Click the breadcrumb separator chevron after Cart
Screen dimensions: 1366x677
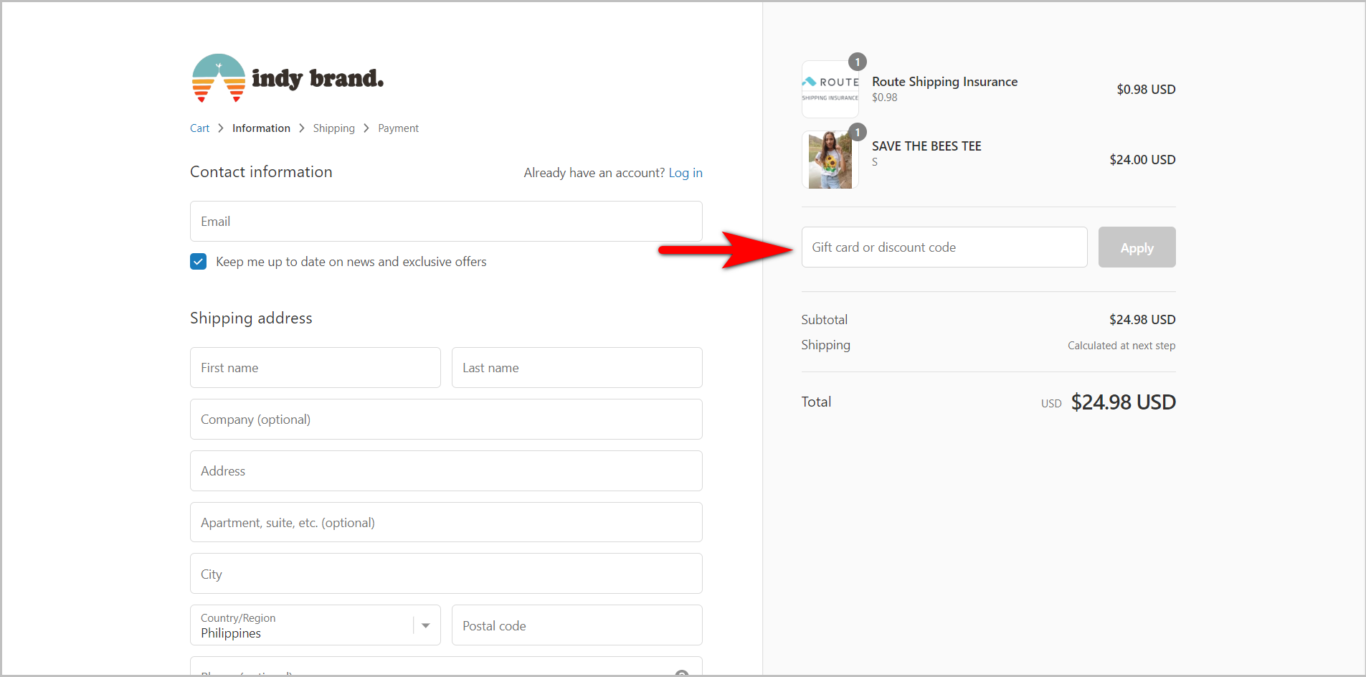coord(219,128)
